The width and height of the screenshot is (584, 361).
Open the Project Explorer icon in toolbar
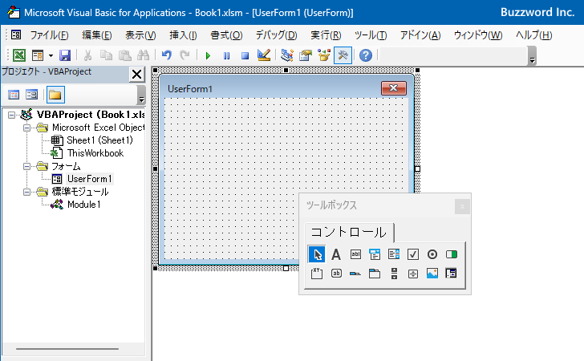pos(287,55)
